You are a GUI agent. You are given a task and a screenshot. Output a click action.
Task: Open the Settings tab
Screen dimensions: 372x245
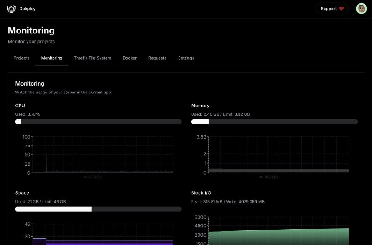(x=186, y=58)
